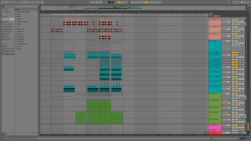The image size is (251, 141).
Task: Arm the 22 Server track for recording
Action: pyautogui.click(x=243, y=108)
